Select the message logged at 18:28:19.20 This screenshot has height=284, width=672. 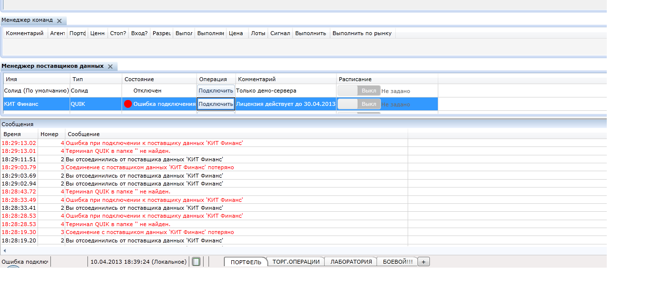[204, 240]
